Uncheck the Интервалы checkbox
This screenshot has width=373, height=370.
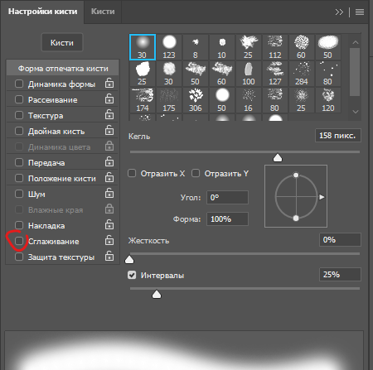click(x=132, y=275)
